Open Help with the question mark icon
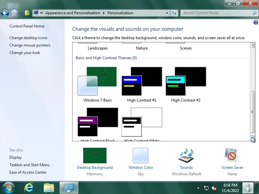Image resolution: width=259 pixels, height=194 pixels. [x=255, y=22]
